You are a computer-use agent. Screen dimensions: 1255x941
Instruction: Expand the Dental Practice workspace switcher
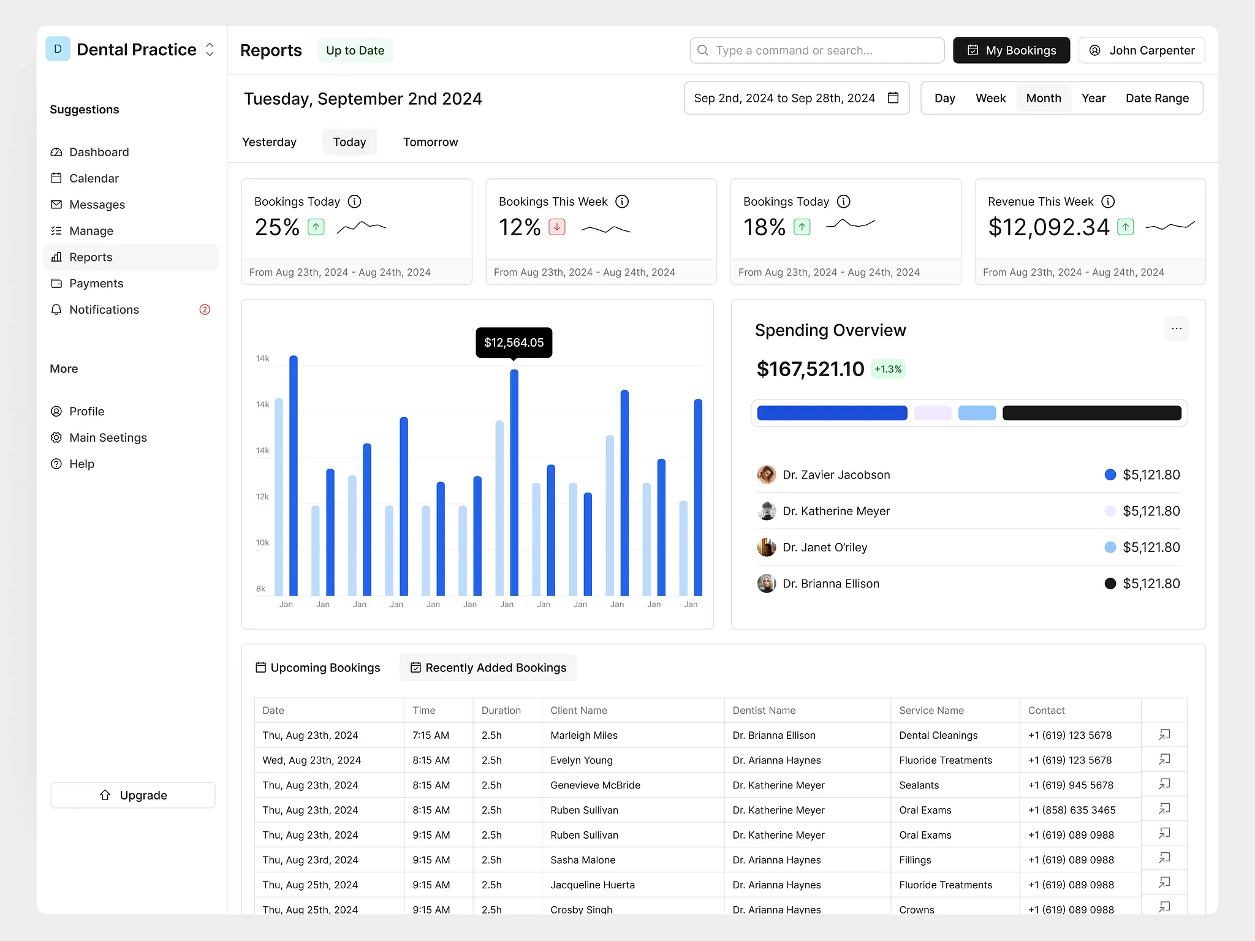(x=210, y=50)
